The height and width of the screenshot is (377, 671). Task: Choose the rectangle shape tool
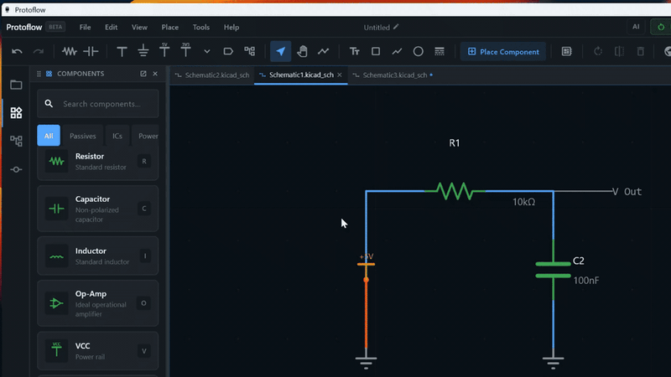pos(376,52)
